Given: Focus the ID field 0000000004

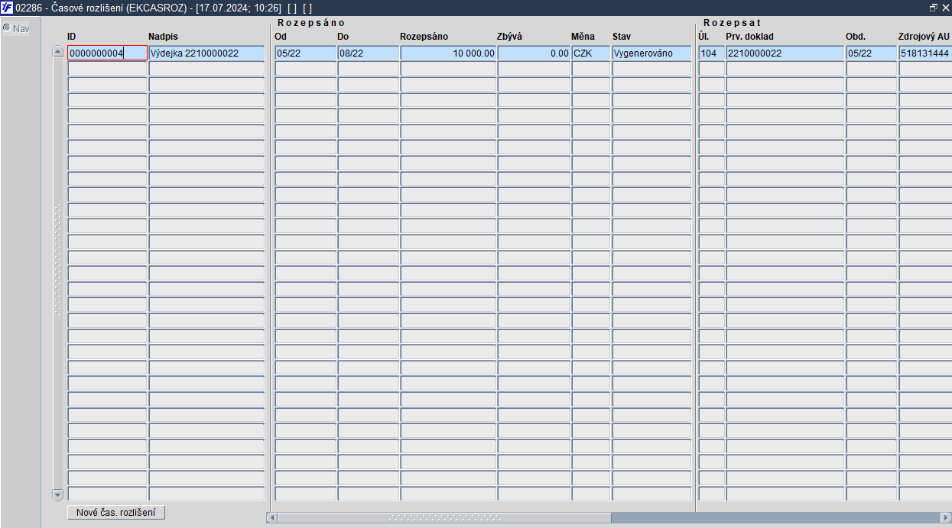Looking at the screenshot, I should tap(107, 53).
